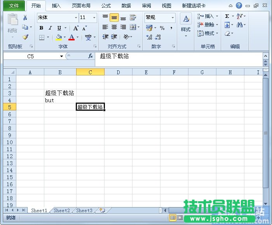272x225 pixels.
Task: Switch to the 插入 ribbon tab
Action: [56, 6]
